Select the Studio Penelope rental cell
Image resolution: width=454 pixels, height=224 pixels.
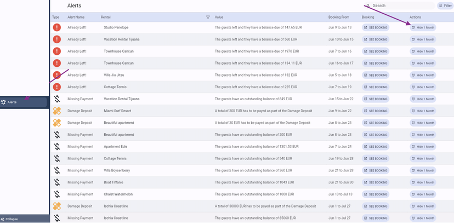pyautogui.click(x=116, y=27)
